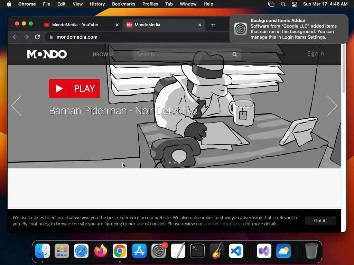Click the Background Items Added notification
Viewport: 354px width, 265px height.
click(289, 29)
